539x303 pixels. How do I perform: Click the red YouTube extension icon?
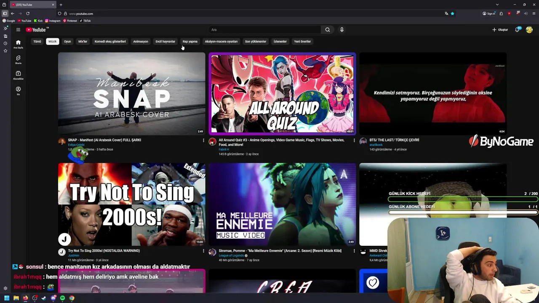[x=509, y=13]
